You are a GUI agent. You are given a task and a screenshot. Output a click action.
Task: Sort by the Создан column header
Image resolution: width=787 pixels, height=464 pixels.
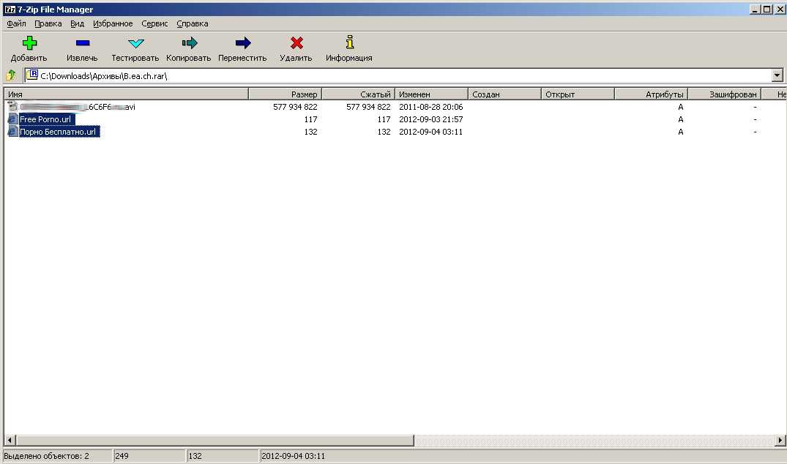coord(505,94)
